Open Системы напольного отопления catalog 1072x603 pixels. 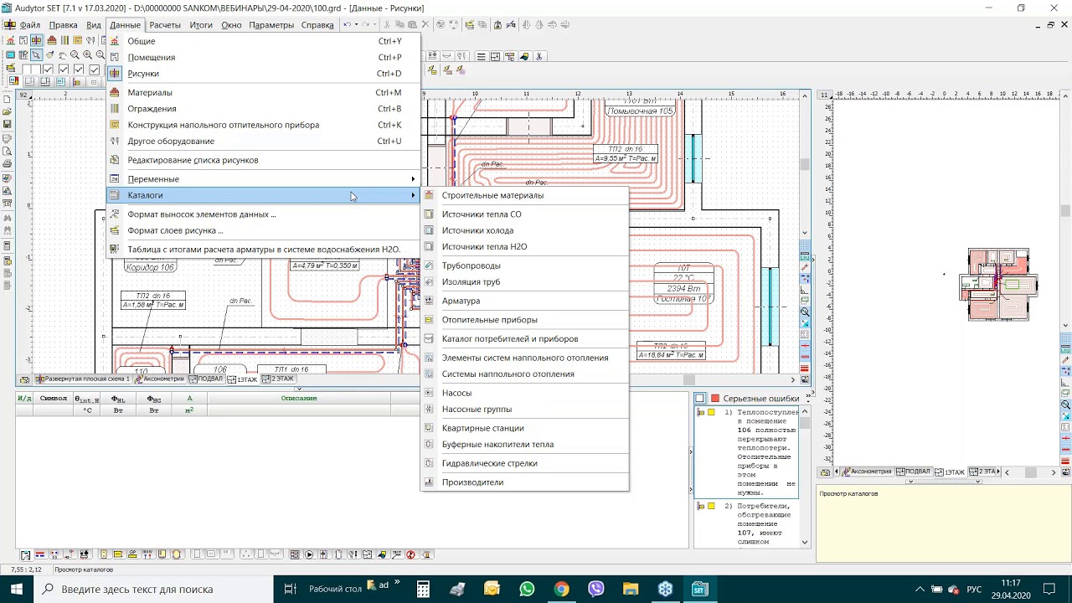(x=508, y=374)
